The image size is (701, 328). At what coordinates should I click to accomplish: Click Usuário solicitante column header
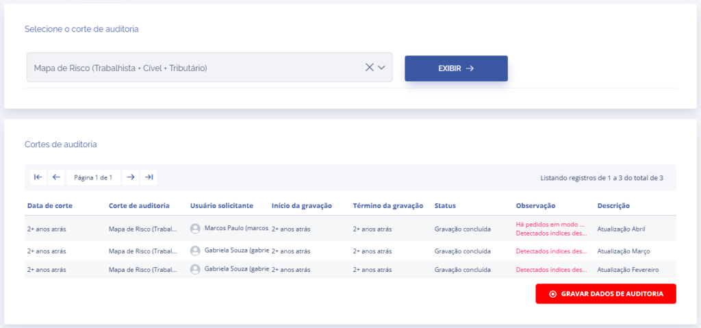(x=222, y=205)
